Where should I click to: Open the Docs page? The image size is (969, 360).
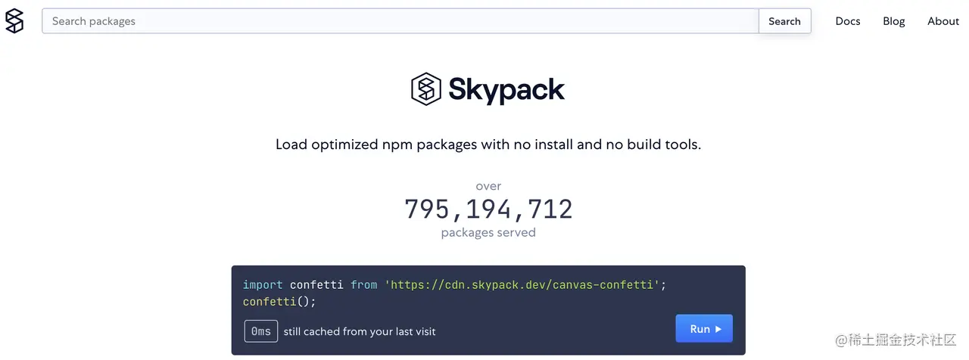coord(848,21)
